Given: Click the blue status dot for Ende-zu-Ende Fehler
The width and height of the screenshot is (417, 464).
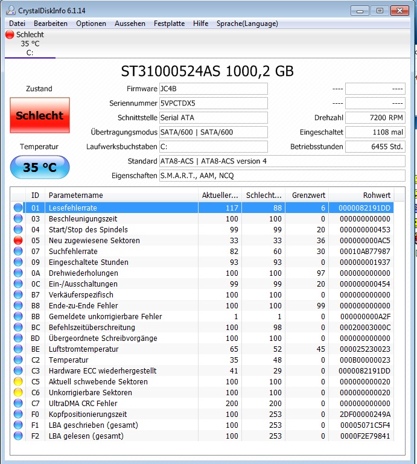Looking at the screenshot, I should coord(18,305).
